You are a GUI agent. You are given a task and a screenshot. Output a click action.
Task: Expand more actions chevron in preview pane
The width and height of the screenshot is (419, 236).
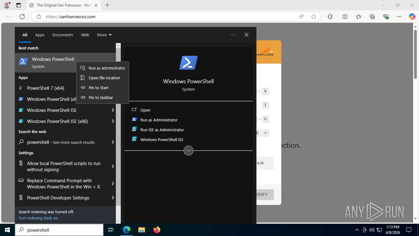[189, 151]
